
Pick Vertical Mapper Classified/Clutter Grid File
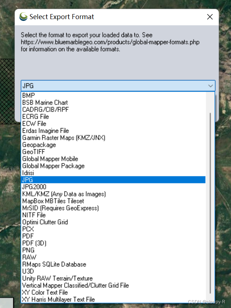(113, 285)
